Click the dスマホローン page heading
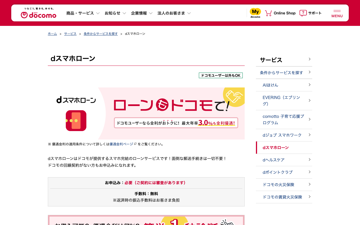Viewport: 360px width, 225px height. [73, 58]
